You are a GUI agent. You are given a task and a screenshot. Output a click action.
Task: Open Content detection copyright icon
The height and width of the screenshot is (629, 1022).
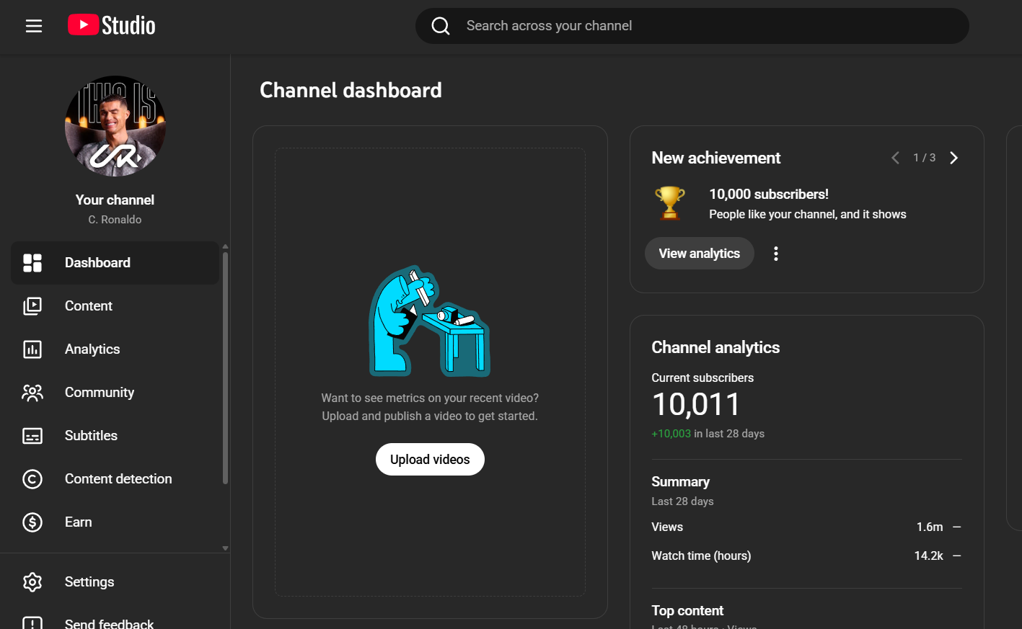[32, 479]
